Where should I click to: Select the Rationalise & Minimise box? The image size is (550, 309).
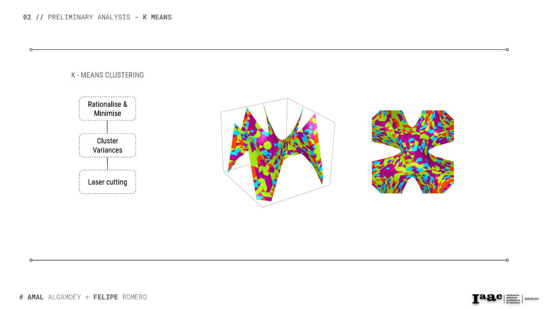coord(107,109)
